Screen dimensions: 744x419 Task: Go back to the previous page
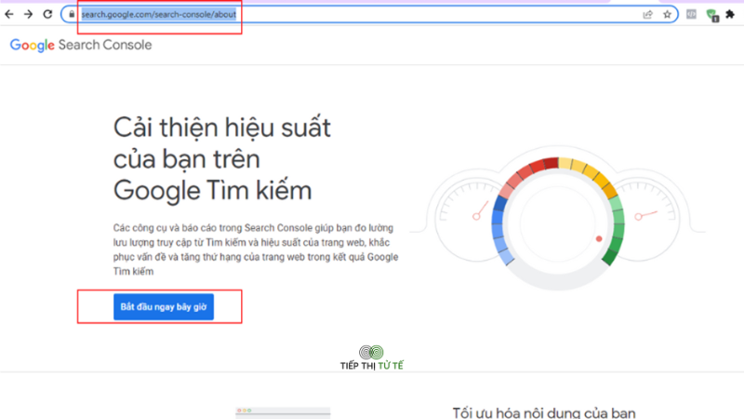click(9, 14)
